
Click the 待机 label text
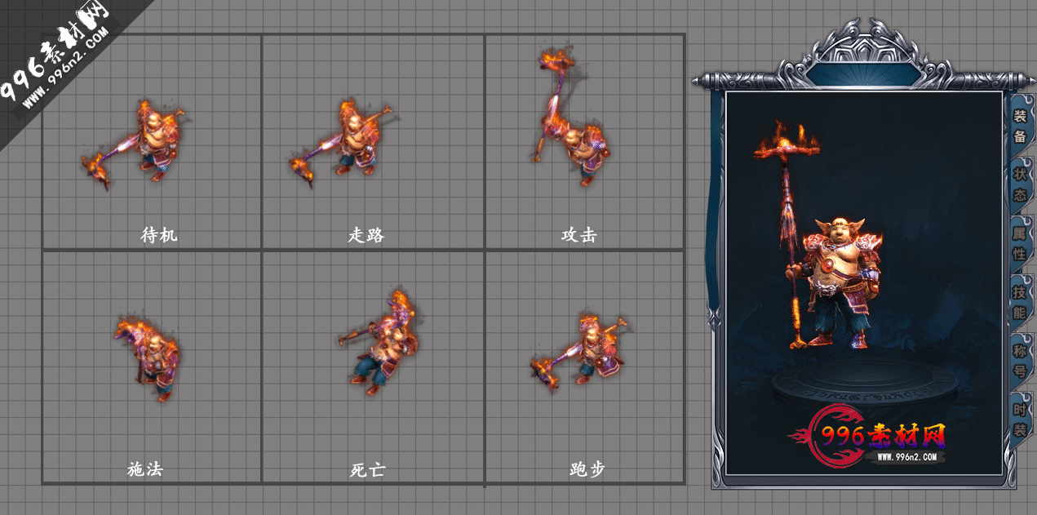[x=158, y=235]
